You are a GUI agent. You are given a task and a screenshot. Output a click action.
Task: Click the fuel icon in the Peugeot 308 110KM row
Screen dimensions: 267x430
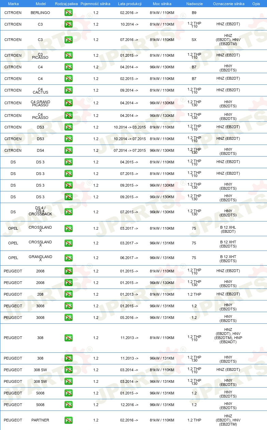coord(68,338)
